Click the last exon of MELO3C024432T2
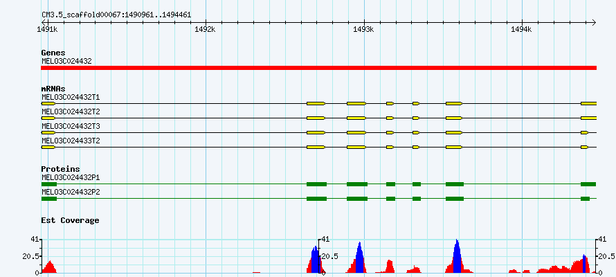Viewport: 616px width, 277px height. tap(588, 118)
